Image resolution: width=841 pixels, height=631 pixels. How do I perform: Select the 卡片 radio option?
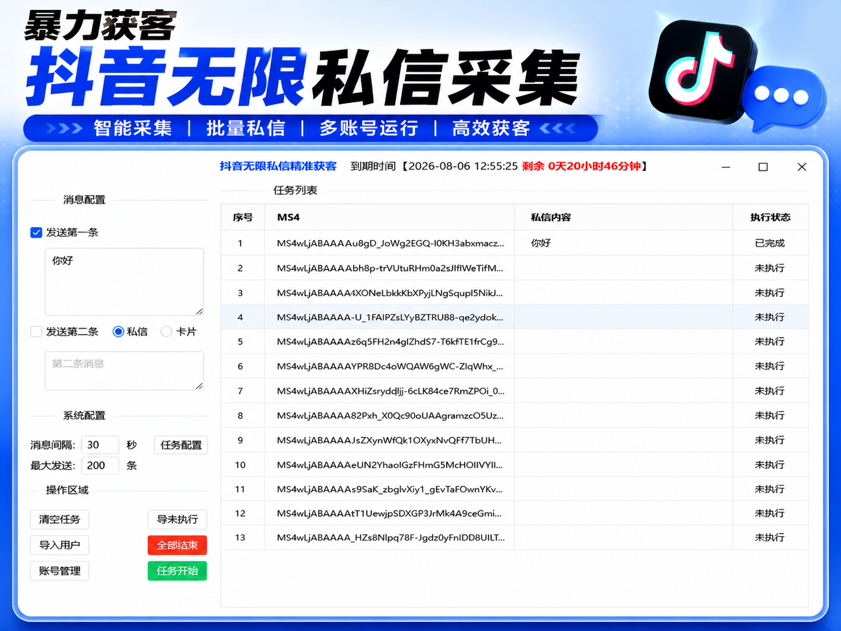click(x=167, y=332)
